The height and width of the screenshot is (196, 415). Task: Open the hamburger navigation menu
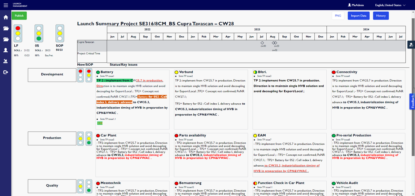pos(5,5)
